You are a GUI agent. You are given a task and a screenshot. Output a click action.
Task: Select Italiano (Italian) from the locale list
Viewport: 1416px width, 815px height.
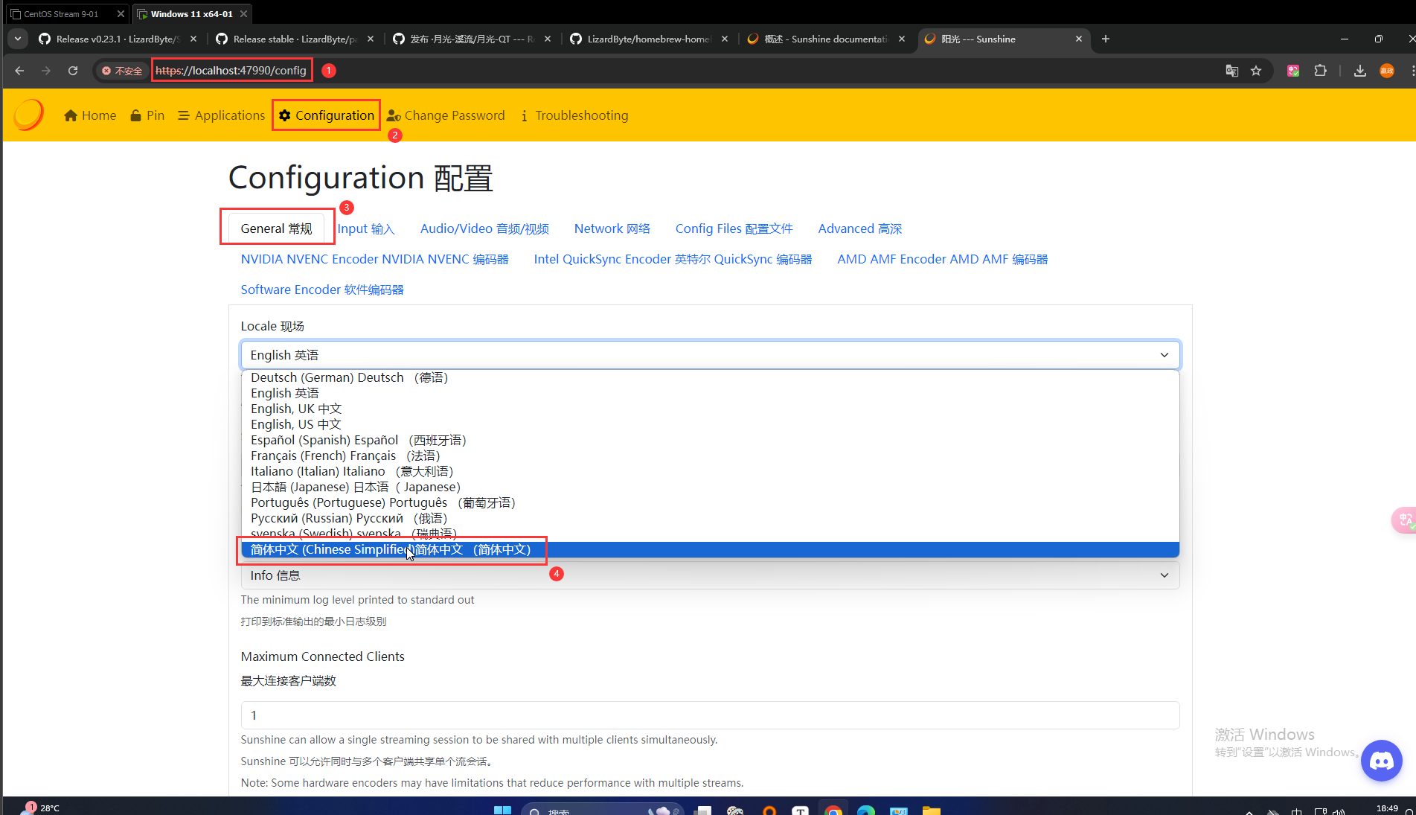coord(711,471)
